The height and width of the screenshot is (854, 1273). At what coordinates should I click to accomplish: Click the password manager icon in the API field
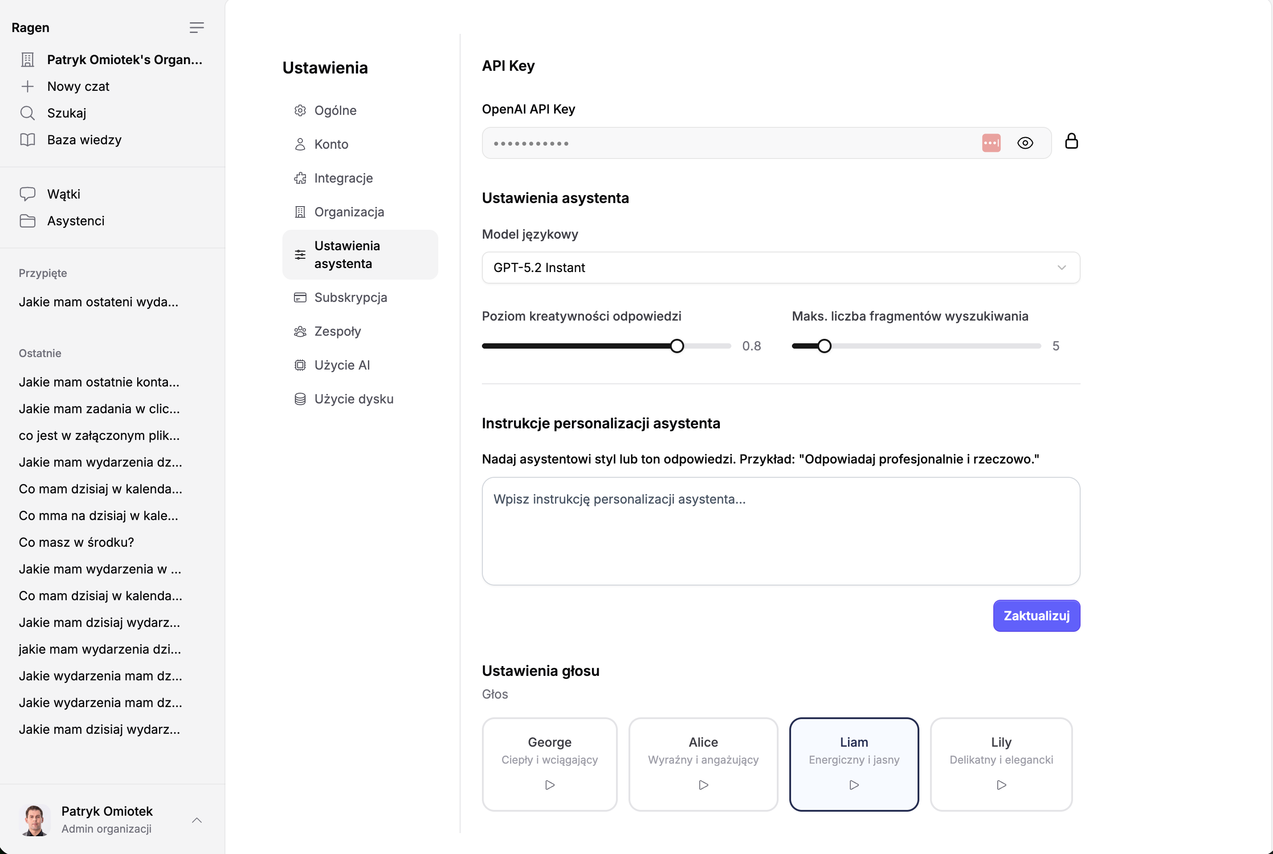point(991,142)
